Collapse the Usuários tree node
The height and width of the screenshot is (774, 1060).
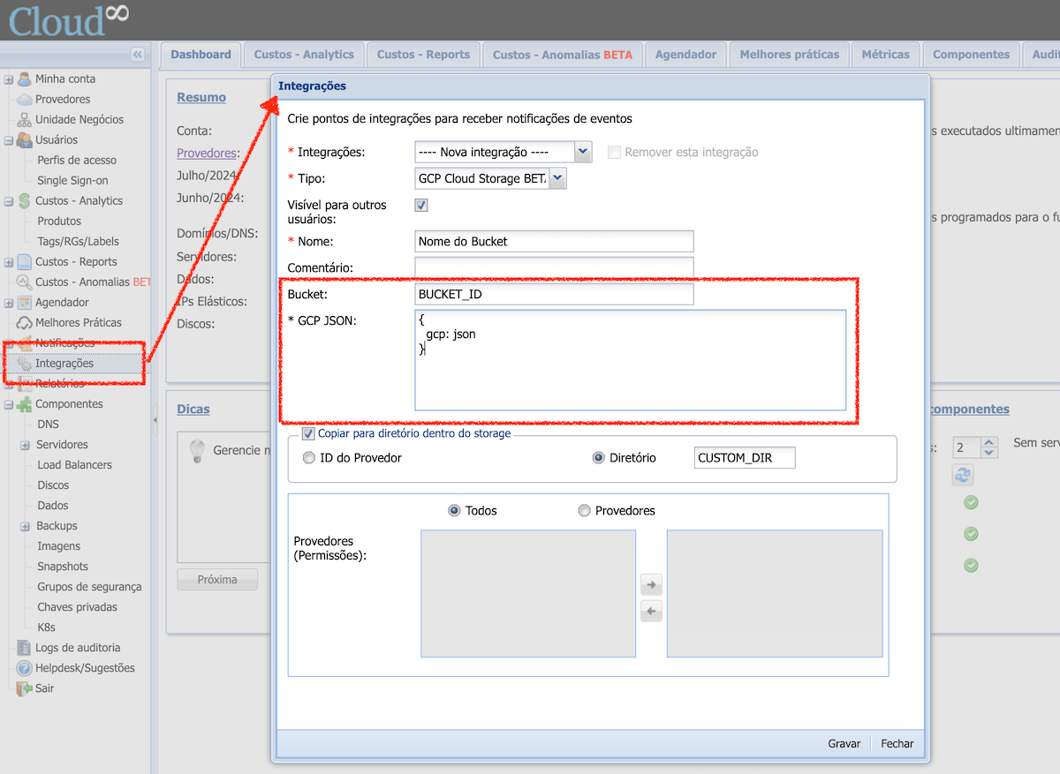pos(9,139)
